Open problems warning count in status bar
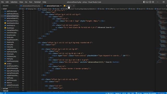167x94 pixels. coord(2,93)
